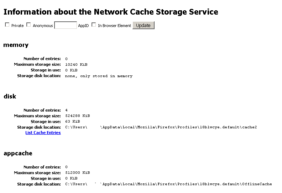This screenshot has height=193, width=282.
Task: Click the memory section heading
Action: click(x=16, y=45)
